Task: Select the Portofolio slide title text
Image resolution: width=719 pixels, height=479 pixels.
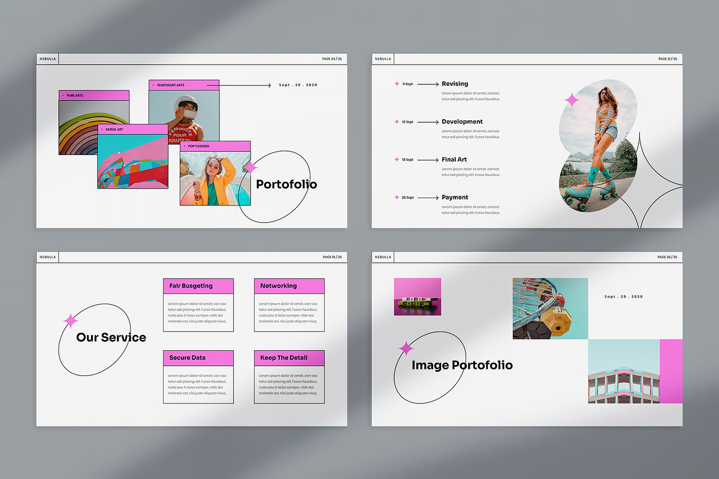Action: (286, 184)
